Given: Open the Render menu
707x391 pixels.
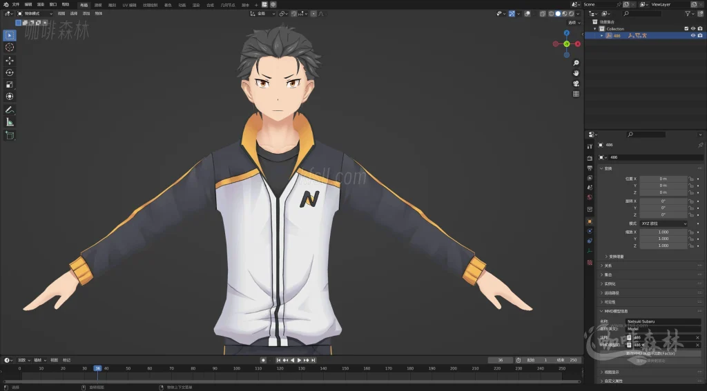Looking at the screenshot, I should click(x=41, y=5).
